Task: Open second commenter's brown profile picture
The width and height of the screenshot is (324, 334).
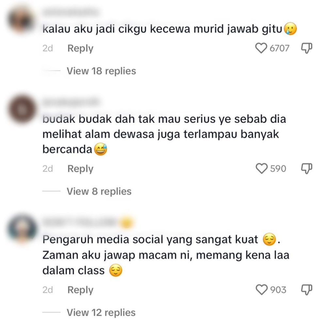Action: click(22, 109)
